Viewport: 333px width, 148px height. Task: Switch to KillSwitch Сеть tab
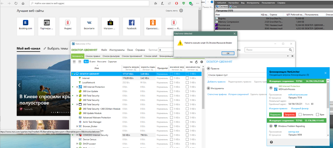click(x=233, y=6)
